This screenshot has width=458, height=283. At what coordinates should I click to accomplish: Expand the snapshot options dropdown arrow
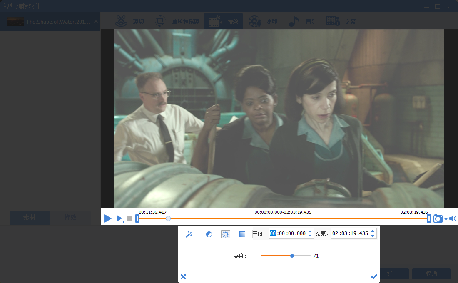(446, 219)
